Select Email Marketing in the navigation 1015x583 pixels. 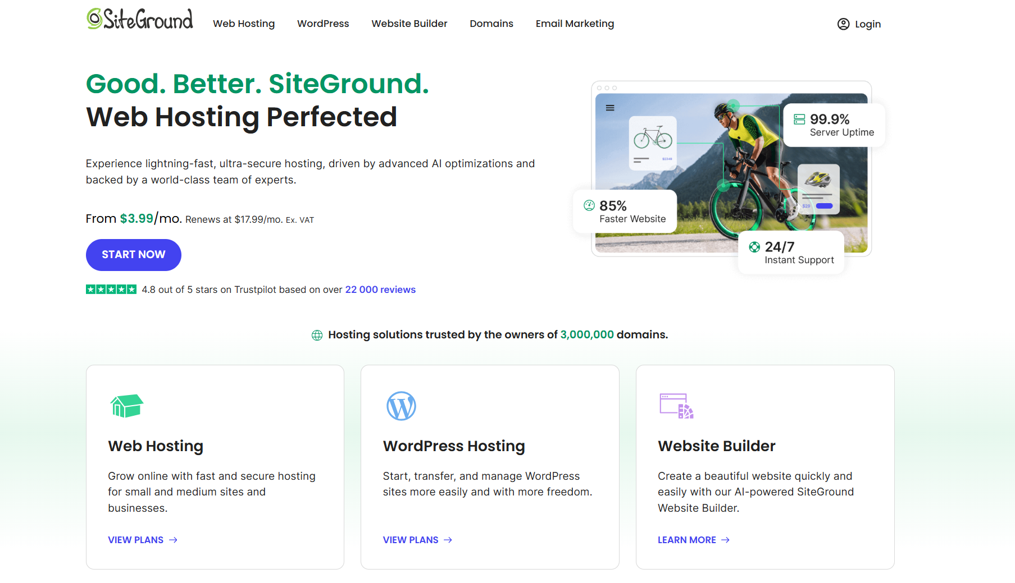[x=575, y=24]
